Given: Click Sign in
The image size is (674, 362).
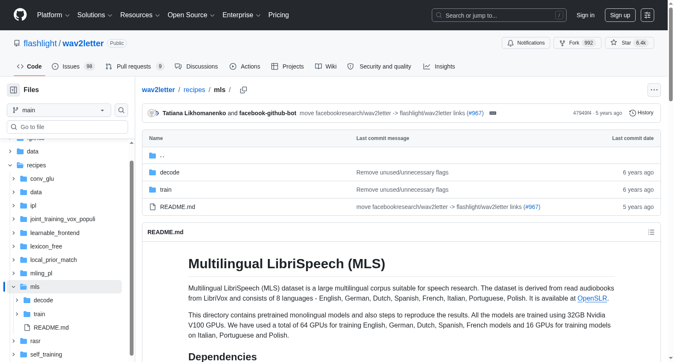Looking at the screenshot, I should [586, 15].
